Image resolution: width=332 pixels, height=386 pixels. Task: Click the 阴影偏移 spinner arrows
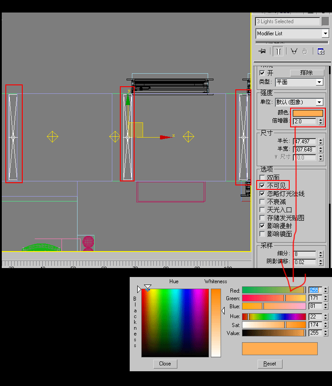point(321,262)
